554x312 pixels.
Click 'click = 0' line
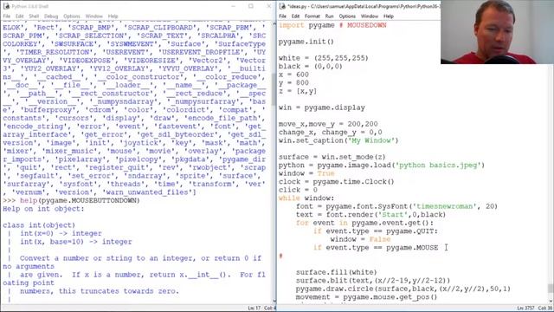tap(298, 190)
